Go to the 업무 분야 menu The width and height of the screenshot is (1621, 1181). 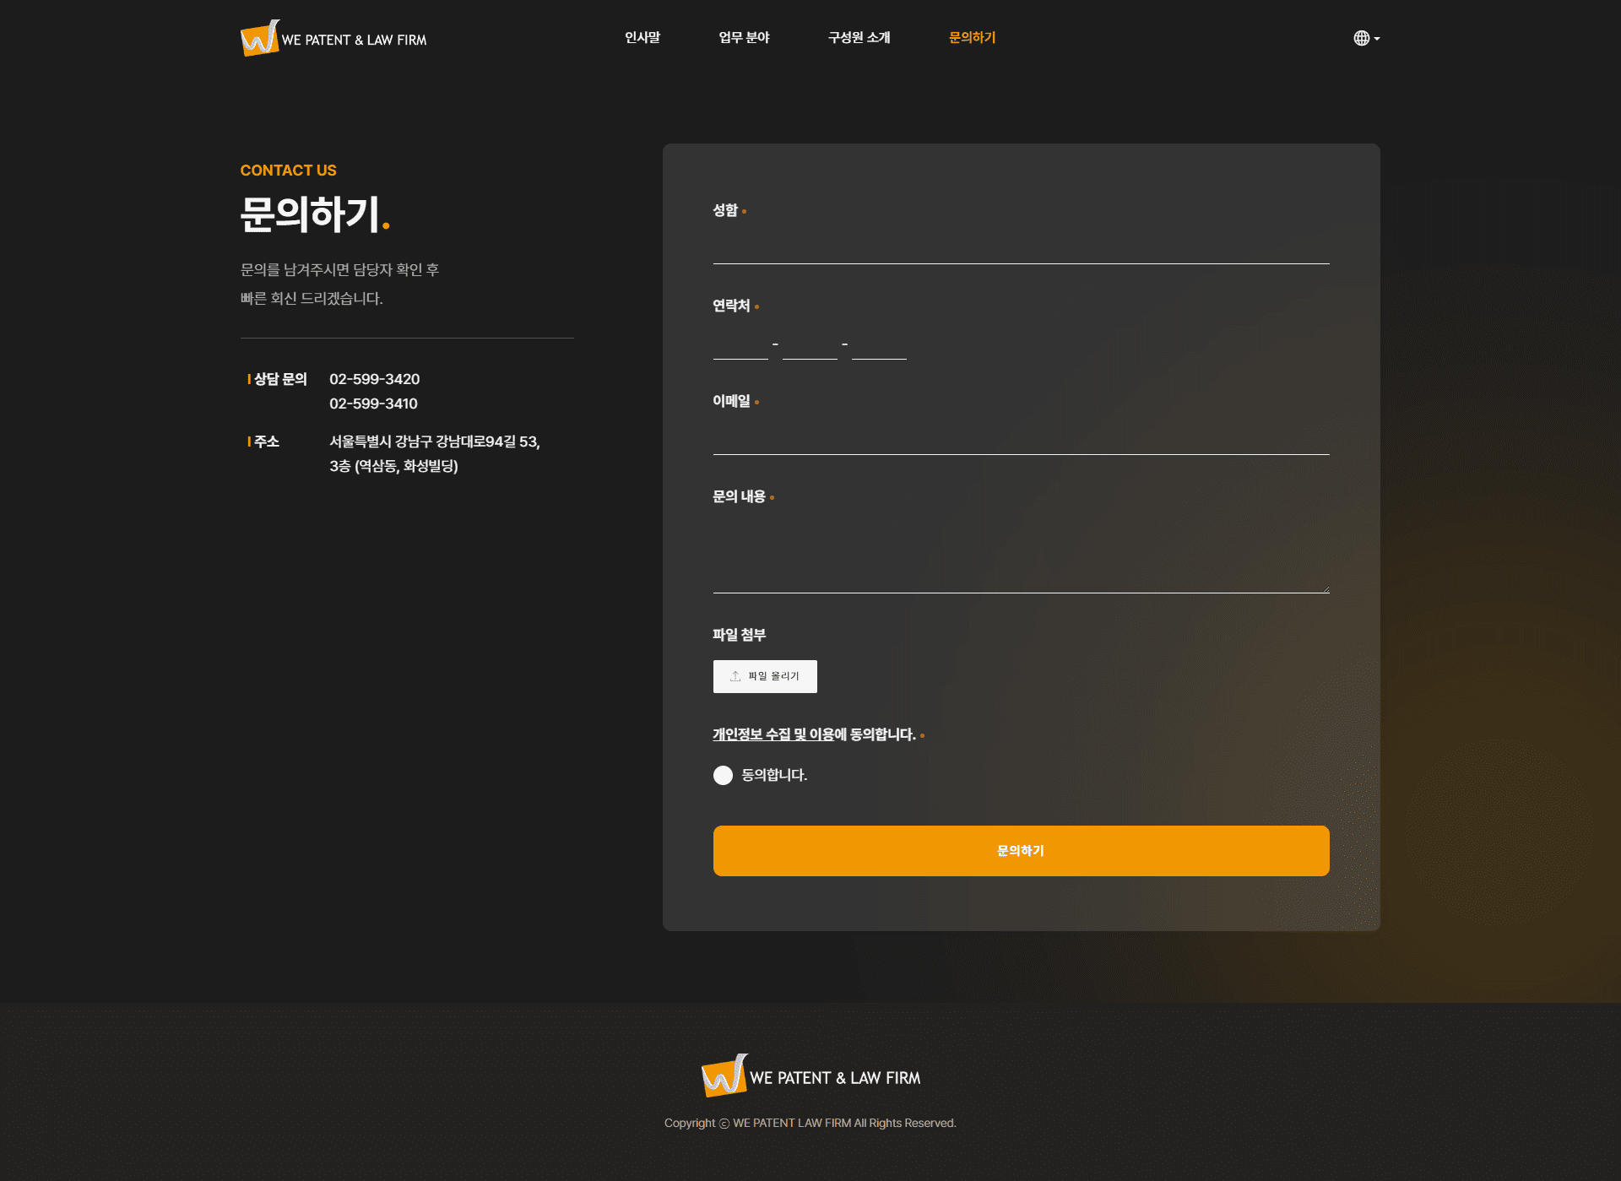(744, 38)
